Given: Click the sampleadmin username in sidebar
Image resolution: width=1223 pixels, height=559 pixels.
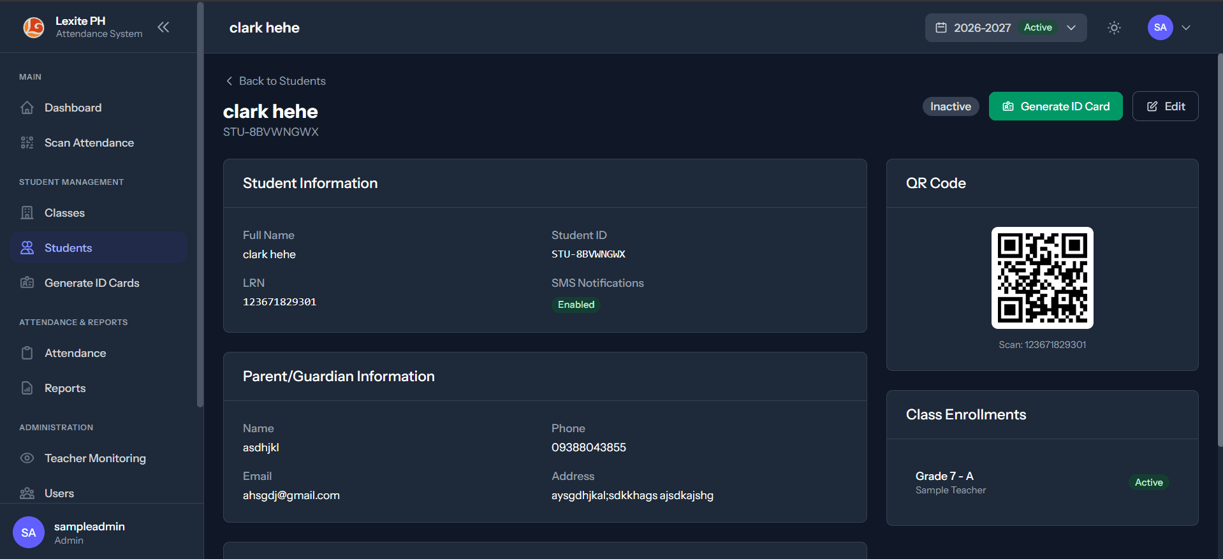Looking at the screenshot, I should (x=89, y=526).
